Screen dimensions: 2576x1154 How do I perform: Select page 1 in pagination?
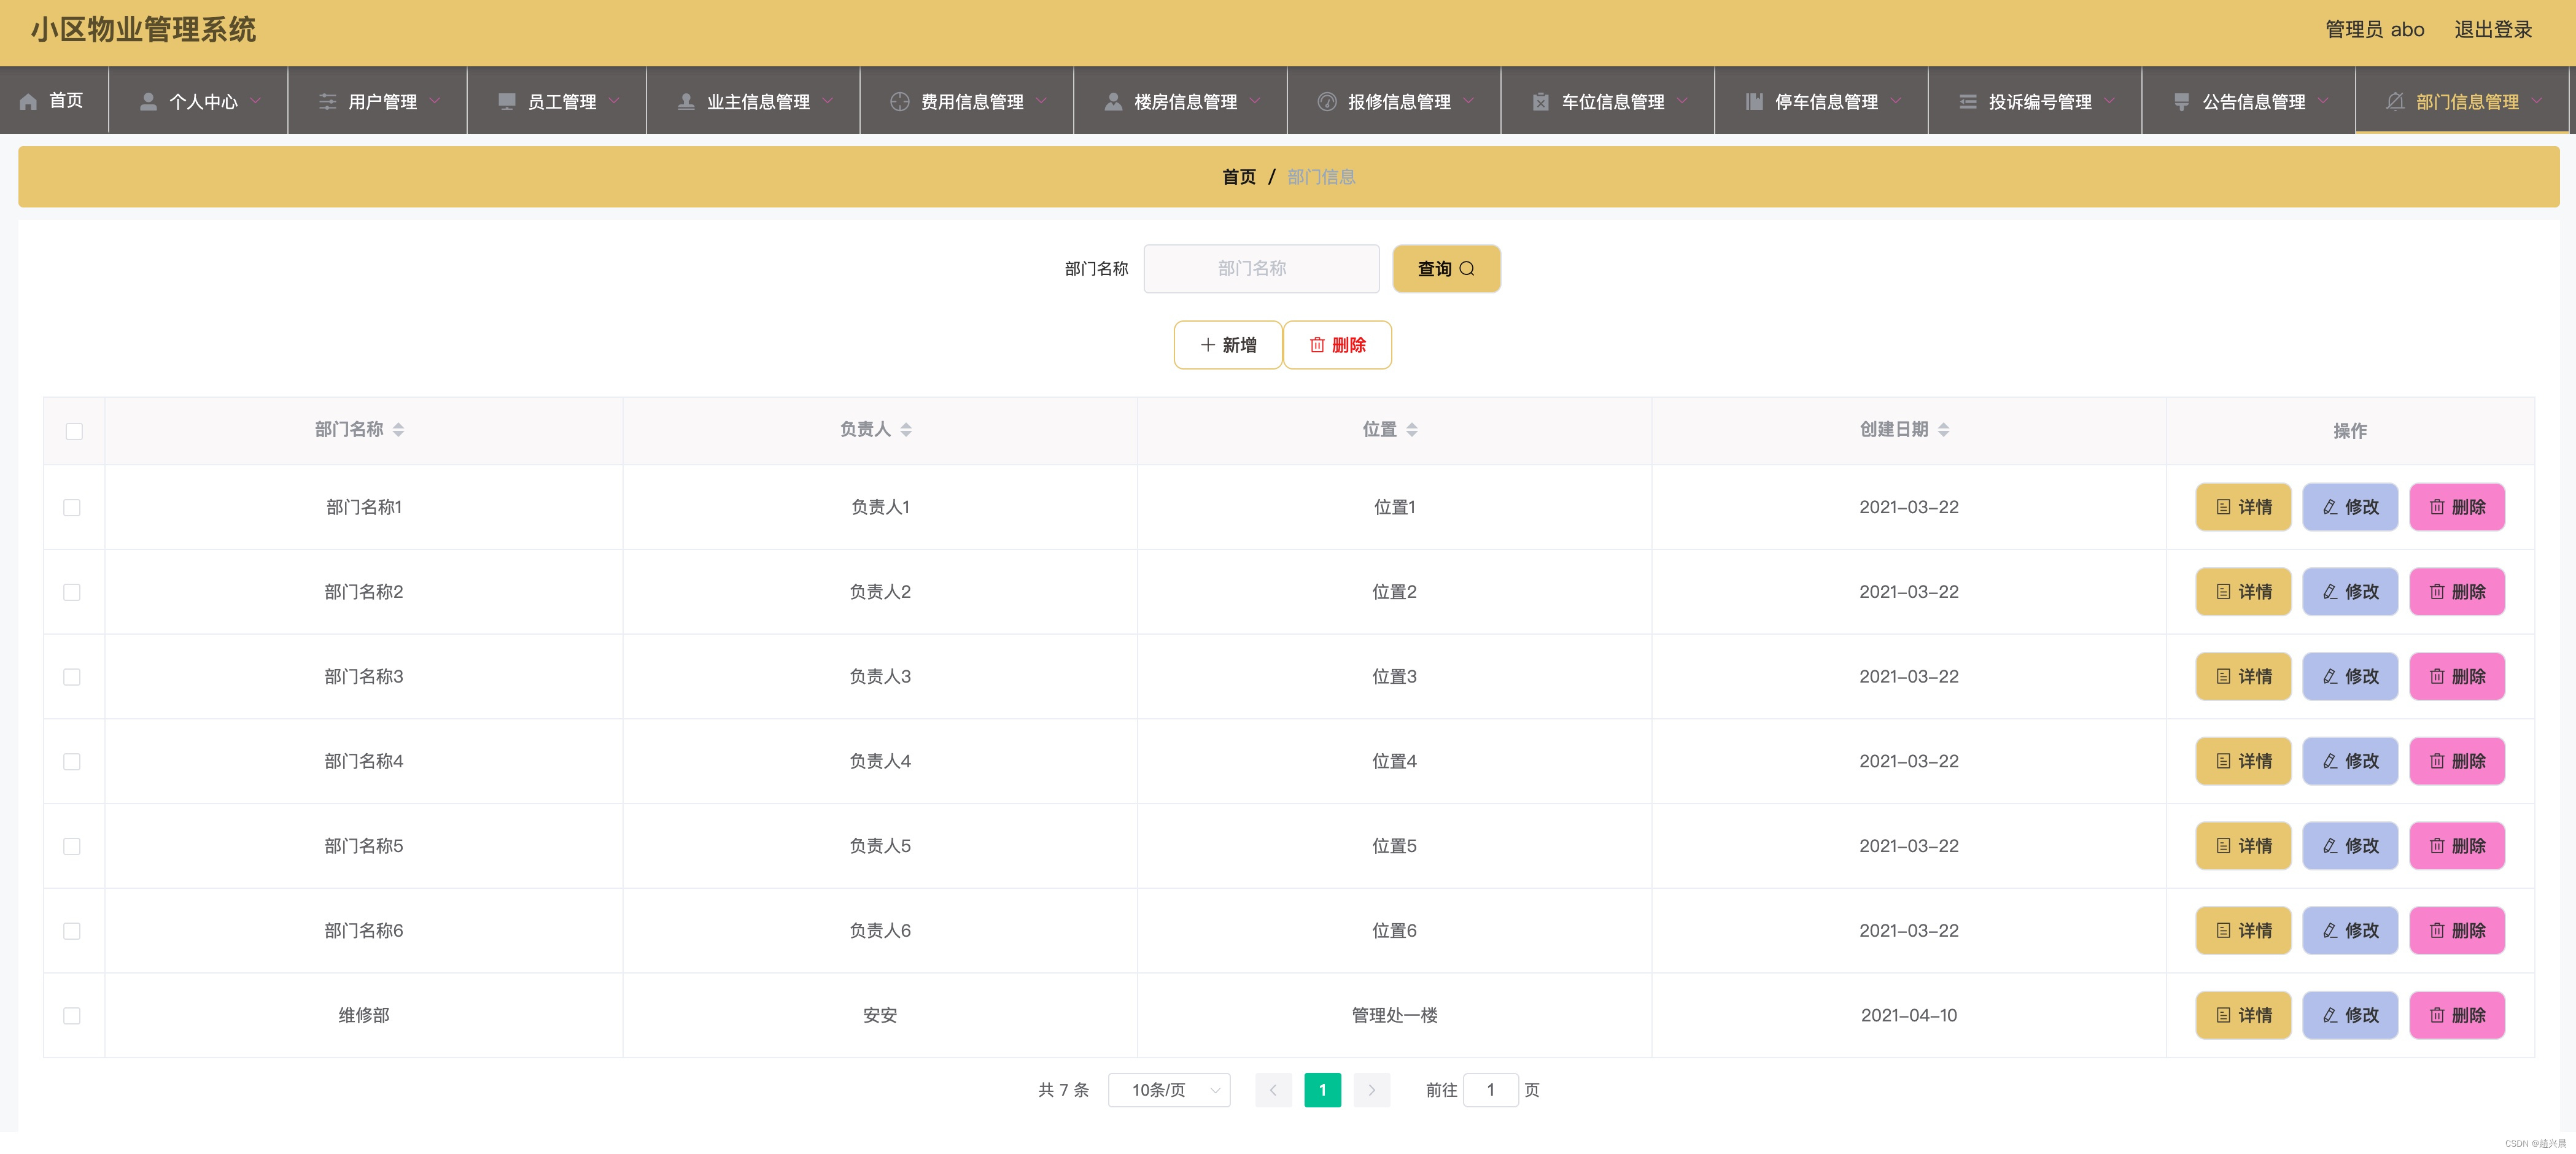tap(1322, 1090)
